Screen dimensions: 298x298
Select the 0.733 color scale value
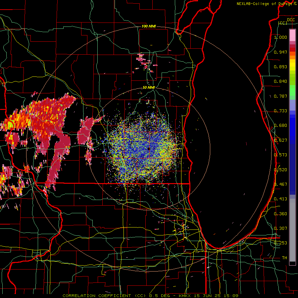(280, 111)
